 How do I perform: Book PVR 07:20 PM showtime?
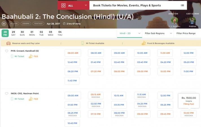coord(96,71)
